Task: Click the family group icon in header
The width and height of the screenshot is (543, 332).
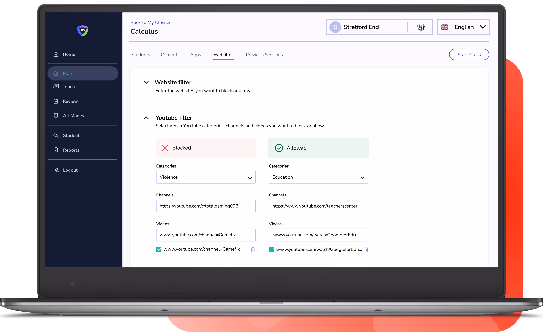Action: coord(421,27)
